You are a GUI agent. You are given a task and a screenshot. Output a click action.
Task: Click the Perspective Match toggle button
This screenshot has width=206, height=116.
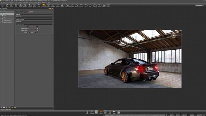[x=33, y=26]
